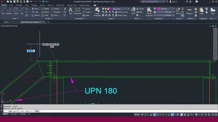Toggle polar tracking in status bar
The height and width of the screenshot is (122, 218).
point(158,115)
